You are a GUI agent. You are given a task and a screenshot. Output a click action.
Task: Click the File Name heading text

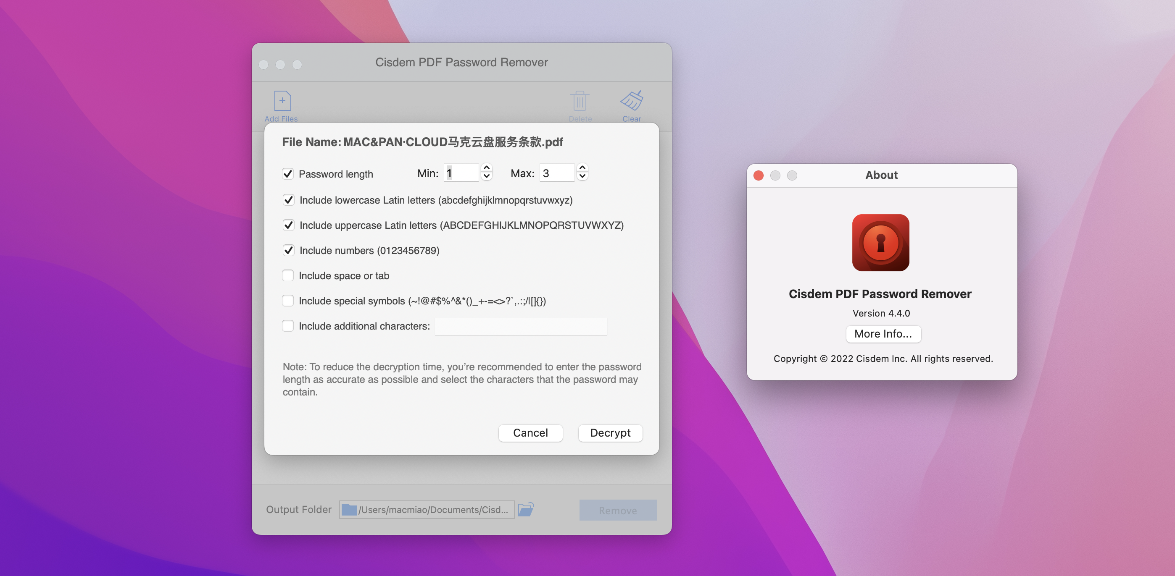422,142
